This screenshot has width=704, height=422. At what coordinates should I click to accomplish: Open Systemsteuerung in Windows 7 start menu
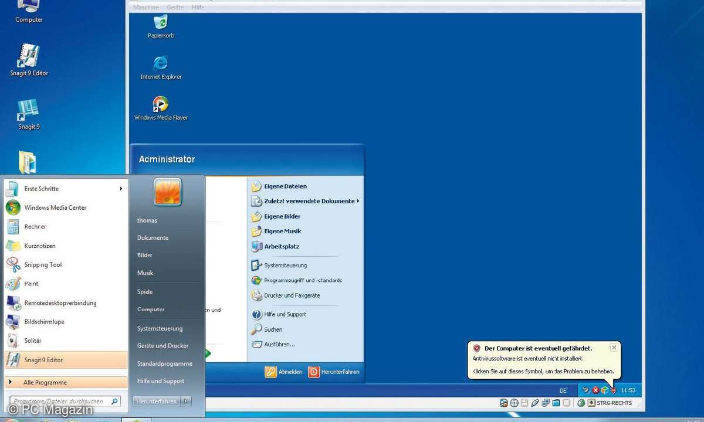pos(160,328)
